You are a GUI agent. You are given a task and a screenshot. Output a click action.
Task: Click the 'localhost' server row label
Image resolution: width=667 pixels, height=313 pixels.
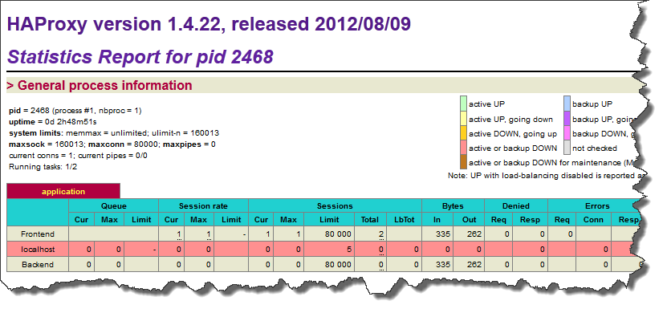click(x=38, y=250)
